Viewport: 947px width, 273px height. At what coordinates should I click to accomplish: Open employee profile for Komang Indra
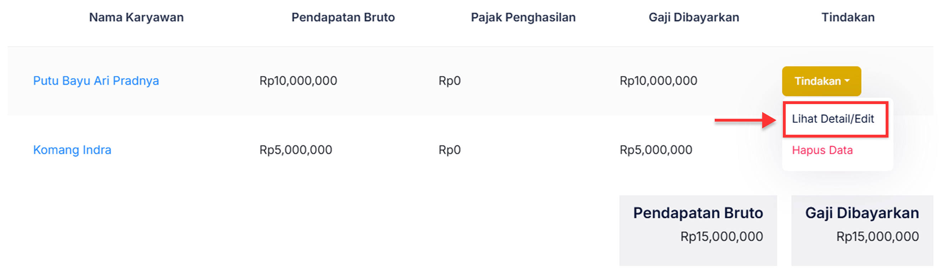[72, 150]
